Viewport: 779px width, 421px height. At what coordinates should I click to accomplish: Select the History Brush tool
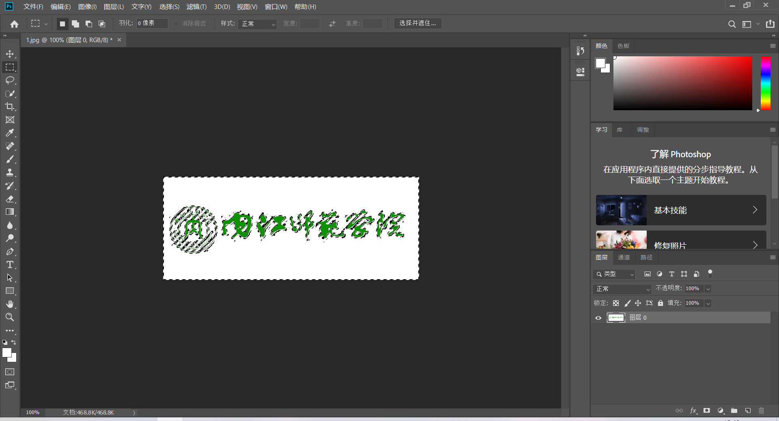click(x=10, y=186)
